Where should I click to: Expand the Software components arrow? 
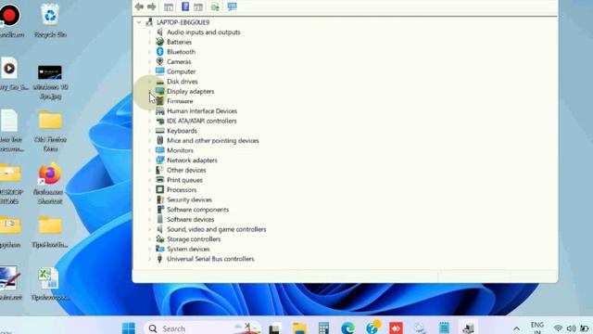click(150, 210)
